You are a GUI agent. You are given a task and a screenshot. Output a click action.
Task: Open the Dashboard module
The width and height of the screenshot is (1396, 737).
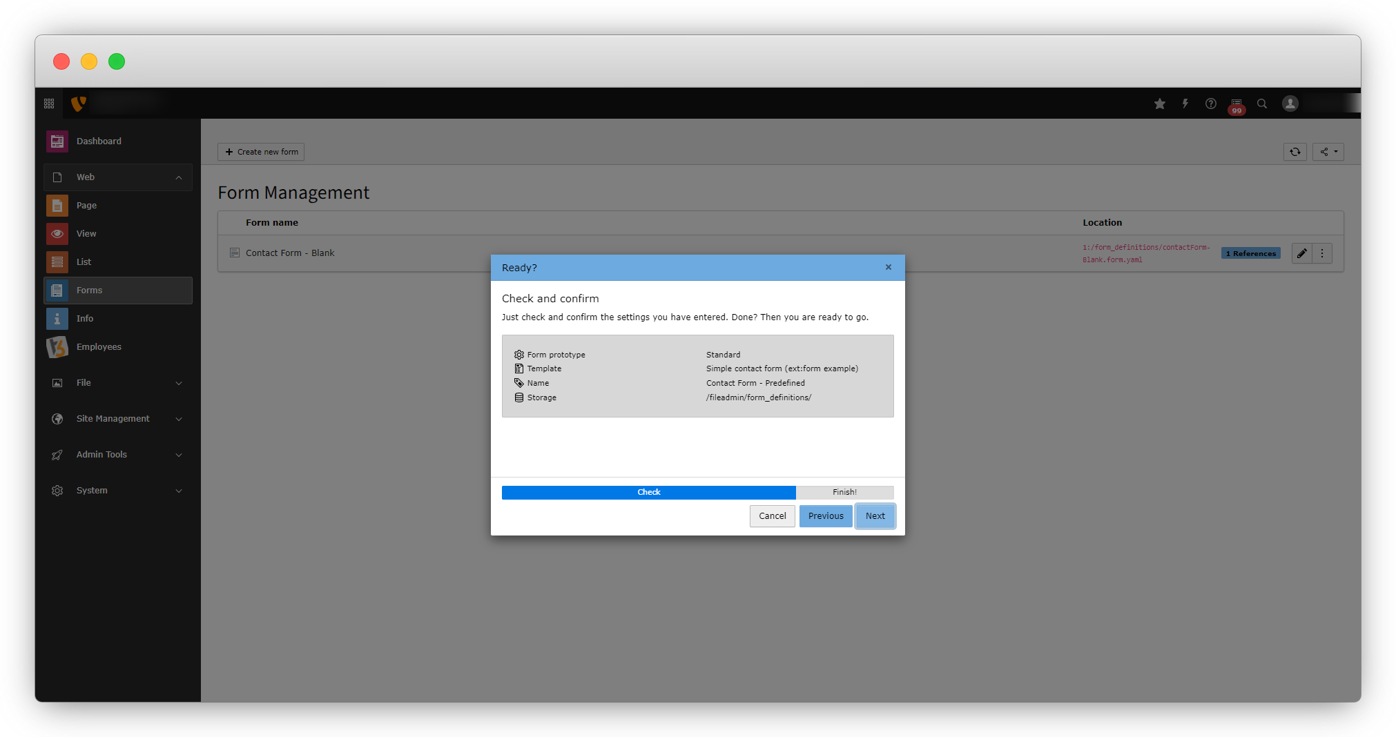pos(99,141)
